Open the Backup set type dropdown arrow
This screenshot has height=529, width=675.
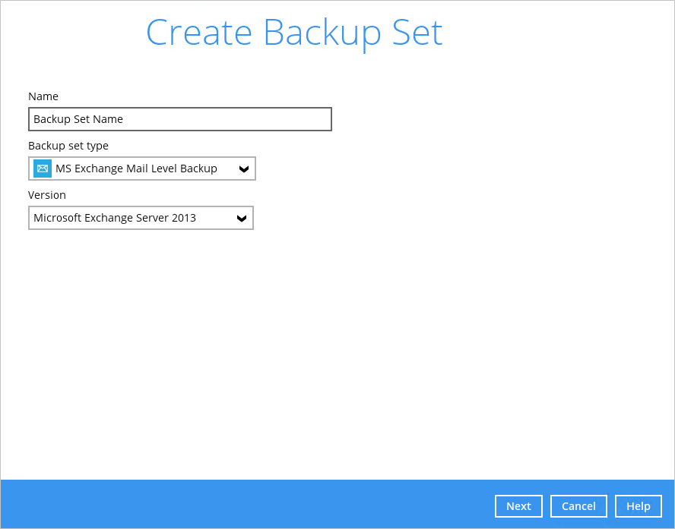tap(244, 169)
